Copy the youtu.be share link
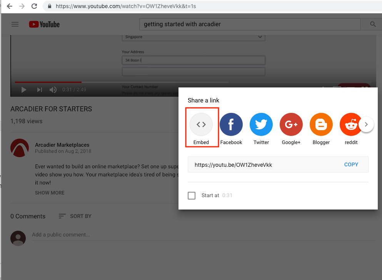Screen dimensions: 382x280 [351, 164]
